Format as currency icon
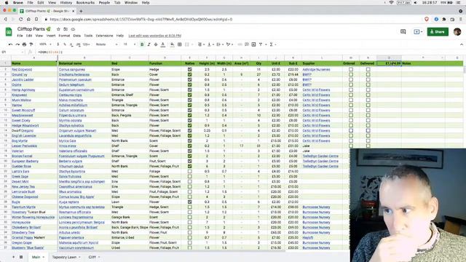 click(x=58, y=44)
